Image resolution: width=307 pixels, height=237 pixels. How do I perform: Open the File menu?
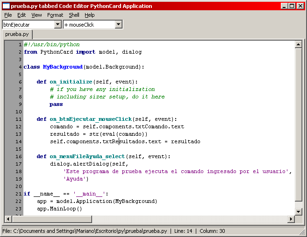pyautogui.click(x=8, y=15)
